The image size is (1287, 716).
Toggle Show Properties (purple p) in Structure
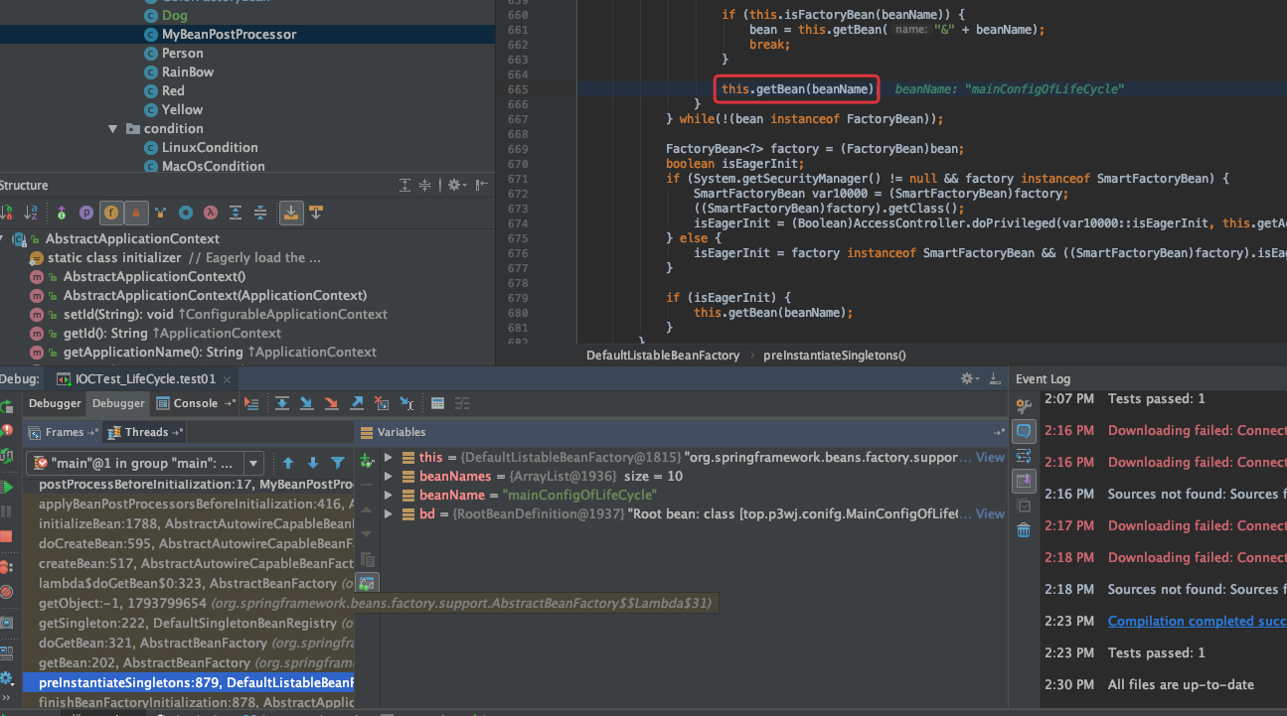pyautogui.click(x=86, y=213)
